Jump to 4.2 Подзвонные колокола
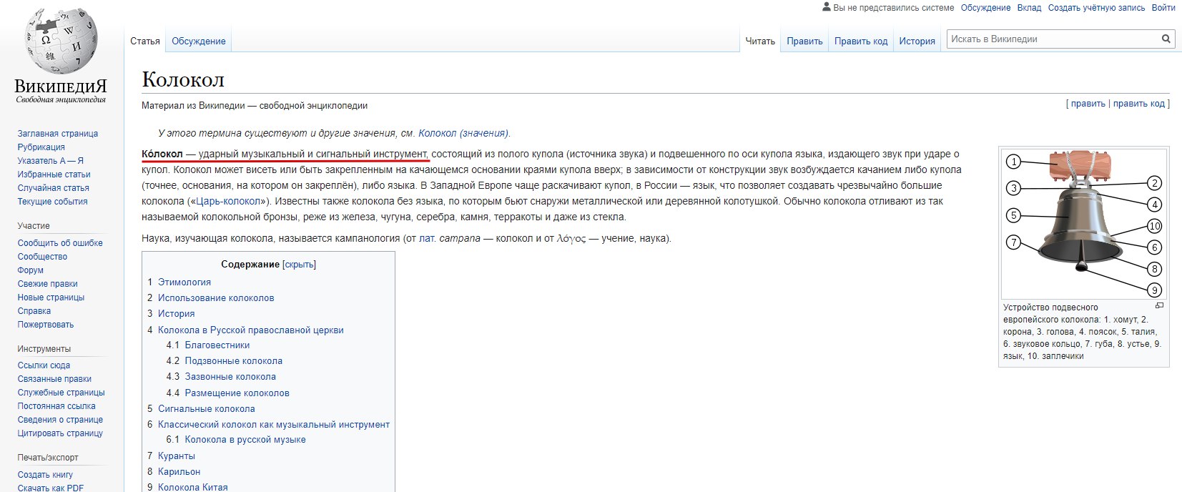The width and height of the screenshot is (1182, 492). click(234, 360)
